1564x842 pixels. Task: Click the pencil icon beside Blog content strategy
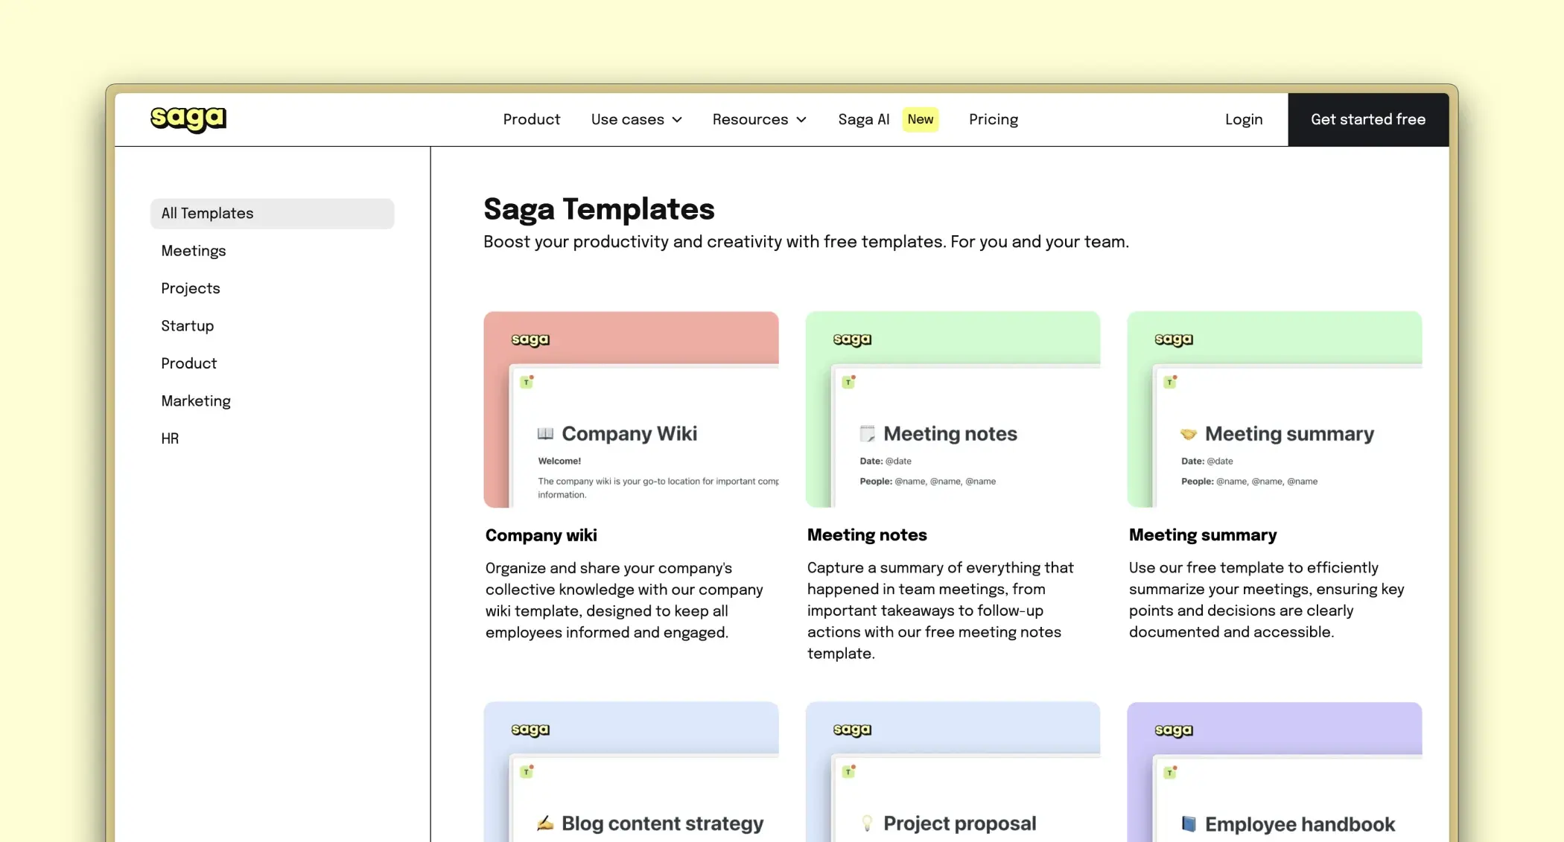[546, 823]
